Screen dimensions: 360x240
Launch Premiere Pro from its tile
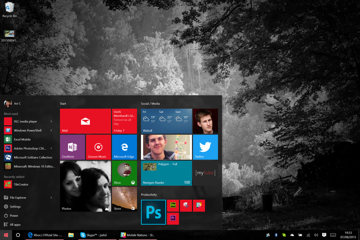(173, 218)
